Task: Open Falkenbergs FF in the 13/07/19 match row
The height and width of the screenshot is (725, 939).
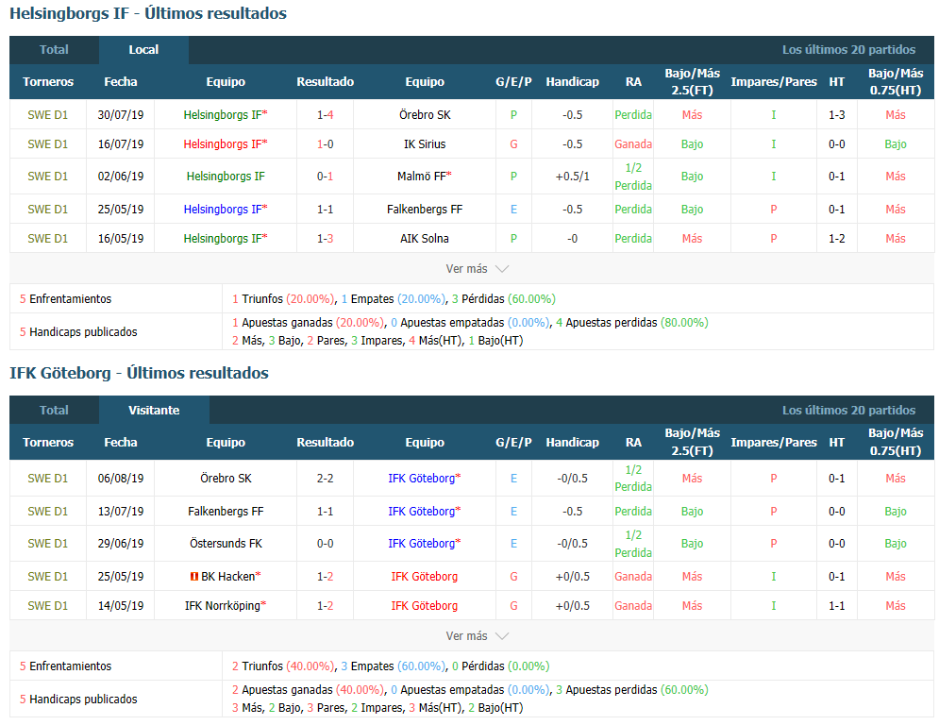Action: click(x=226, y=511)
